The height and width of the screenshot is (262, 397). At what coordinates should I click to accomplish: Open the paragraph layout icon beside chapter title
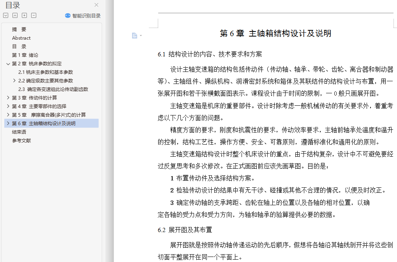point(134,36)
